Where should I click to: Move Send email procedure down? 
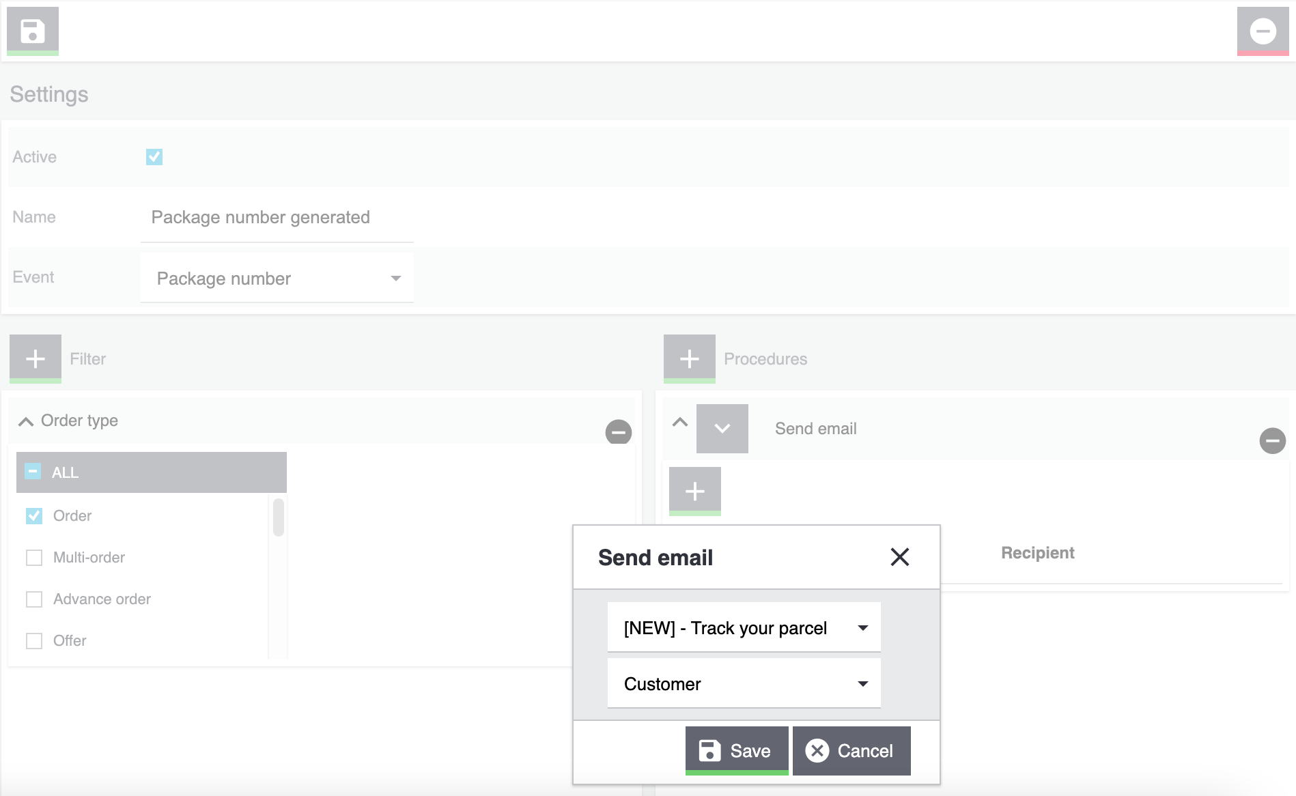coord(722,429)
